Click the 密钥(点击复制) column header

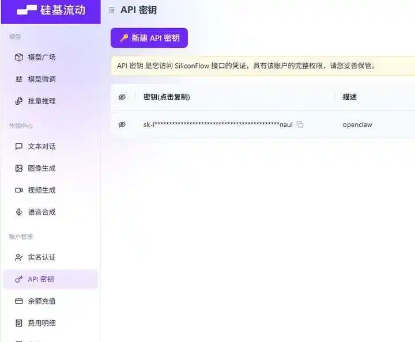(167, 97)
